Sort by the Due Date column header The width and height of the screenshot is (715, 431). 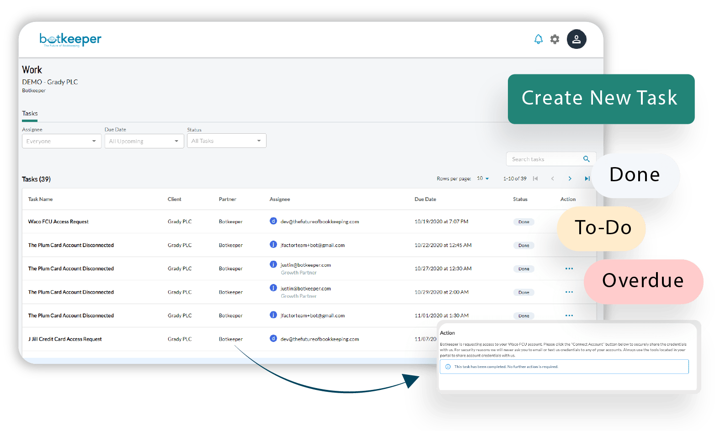425,199
